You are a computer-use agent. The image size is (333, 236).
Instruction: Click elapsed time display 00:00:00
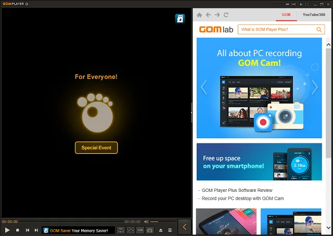(10, 222)
